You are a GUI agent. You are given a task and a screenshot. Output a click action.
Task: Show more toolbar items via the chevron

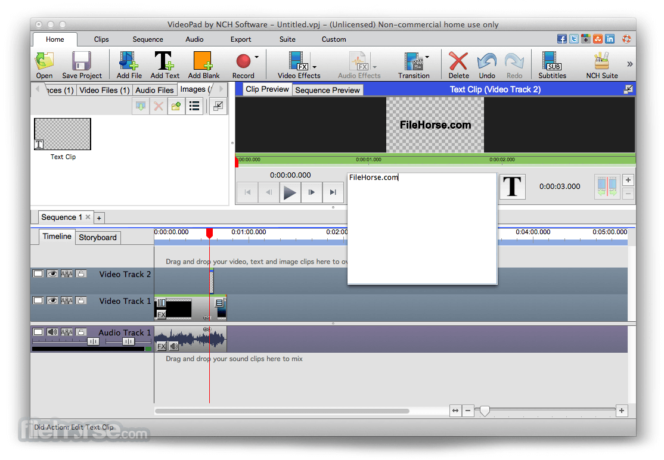[x=629, y=64]
